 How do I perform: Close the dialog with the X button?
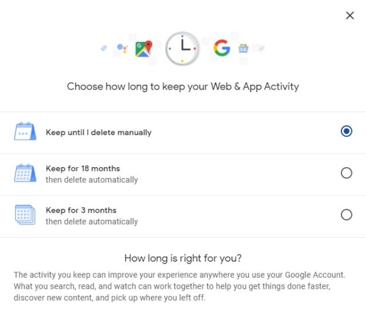click(350, 15)
